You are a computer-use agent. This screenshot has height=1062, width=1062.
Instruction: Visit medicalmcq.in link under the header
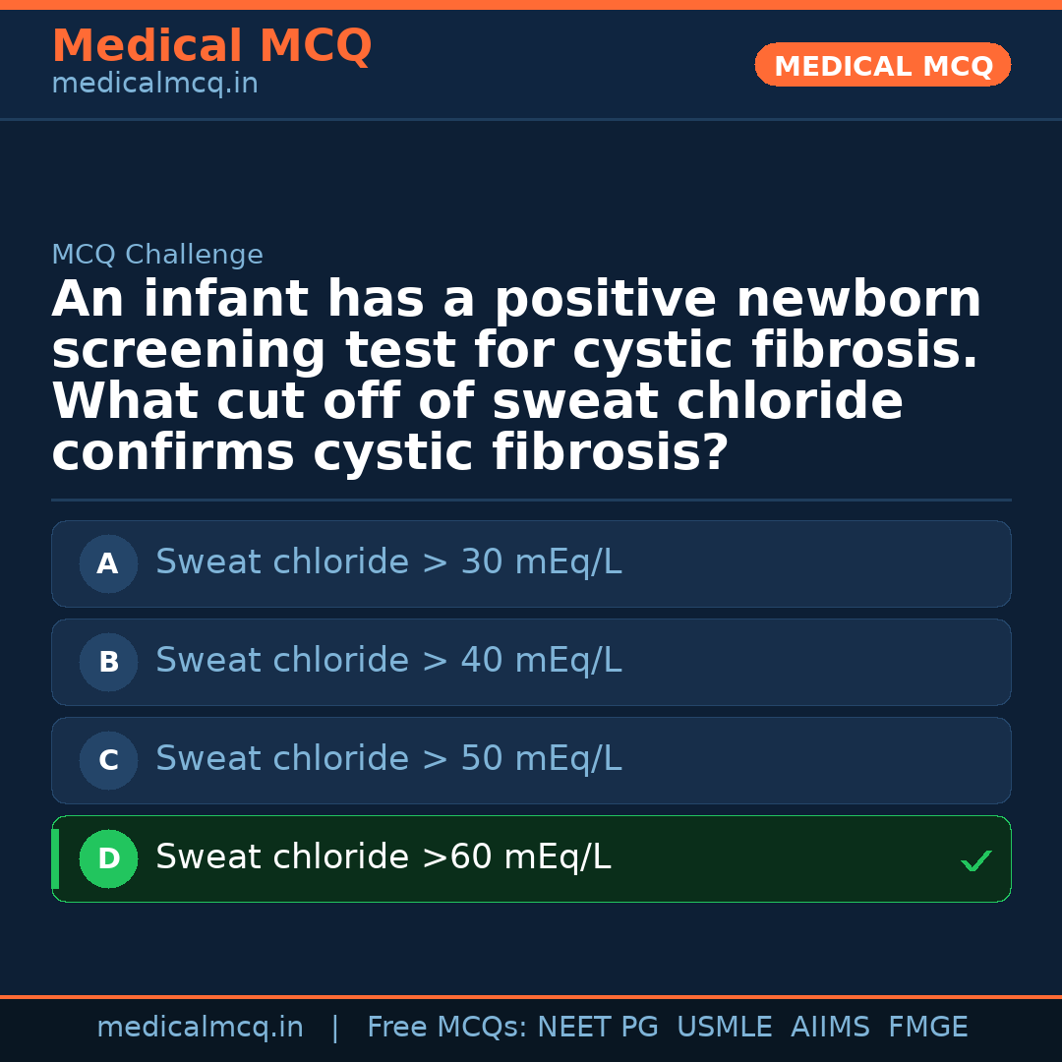[154, 85]
